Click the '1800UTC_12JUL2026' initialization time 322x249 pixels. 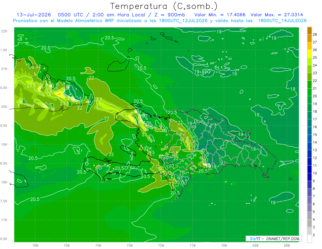(x=182, y=21)
